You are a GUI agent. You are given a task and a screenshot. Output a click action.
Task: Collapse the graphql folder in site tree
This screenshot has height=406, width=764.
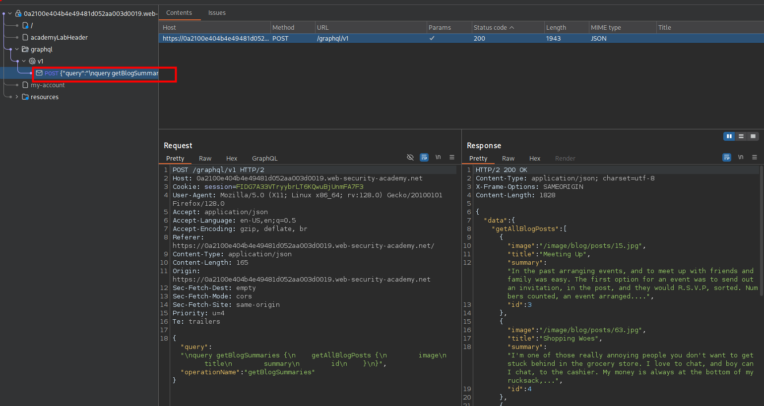tap(17, 49)
